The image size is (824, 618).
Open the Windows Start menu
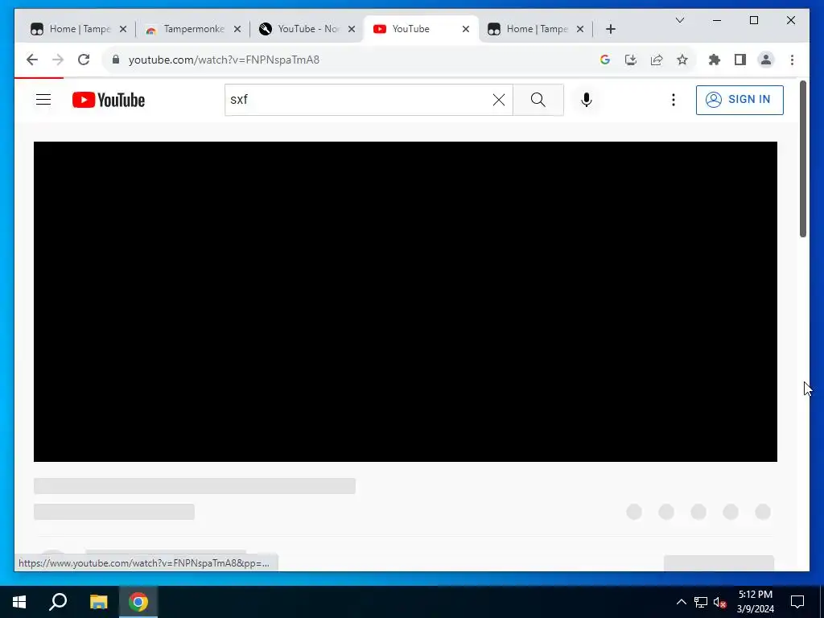19,602
